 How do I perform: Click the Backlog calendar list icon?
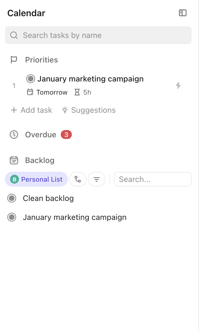pyautogui.click(x=14, y=160)
